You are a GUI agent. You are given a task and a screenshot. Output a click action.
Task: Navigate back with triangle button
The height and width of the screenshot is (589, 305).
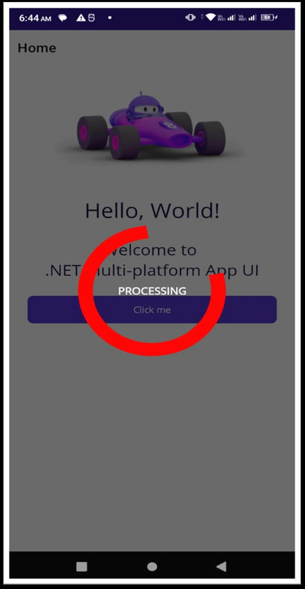pyautogui.click(x=221, y=566)
